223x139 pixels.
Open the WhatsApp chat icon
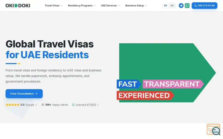187,6
